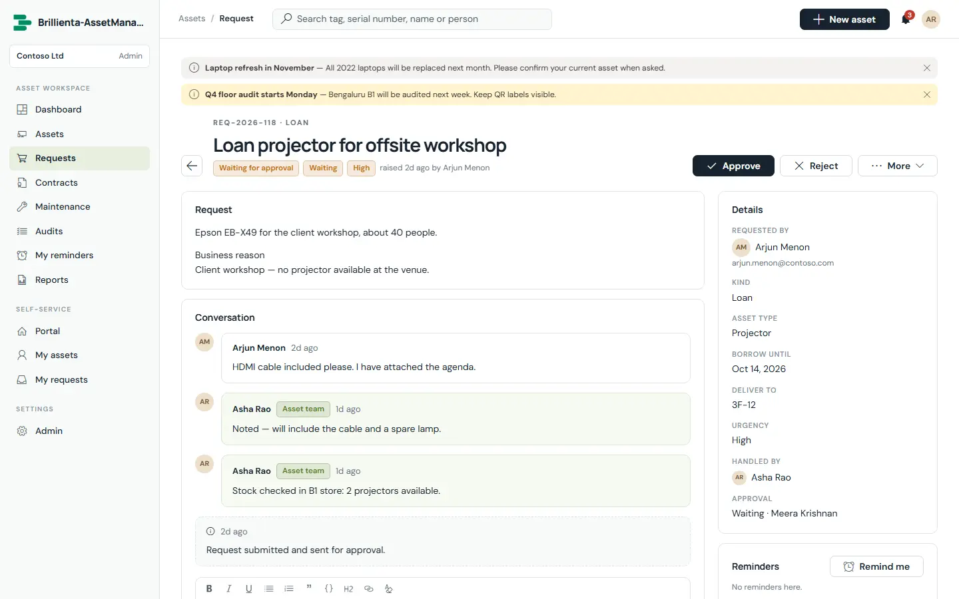Expand the More actions dropdown
The width and height of the screenshot is (959, 599).
click(x=898, y=166)
